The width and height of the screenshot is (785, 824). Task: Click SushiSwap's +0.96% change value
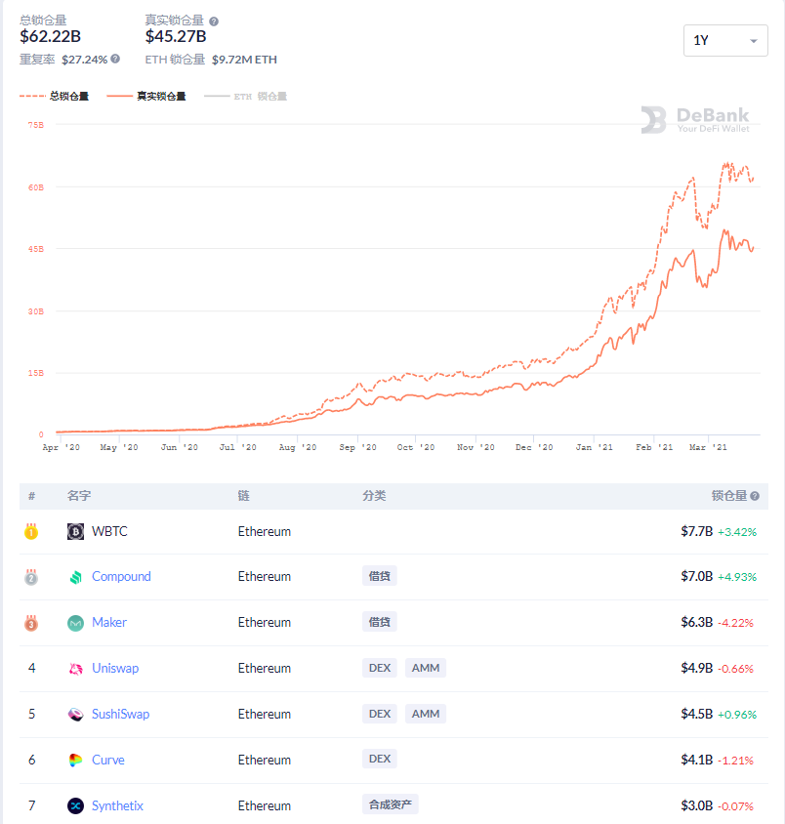pos(737,715)
